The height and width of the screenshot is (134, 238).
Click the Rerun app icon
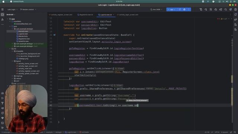[180, 9]
